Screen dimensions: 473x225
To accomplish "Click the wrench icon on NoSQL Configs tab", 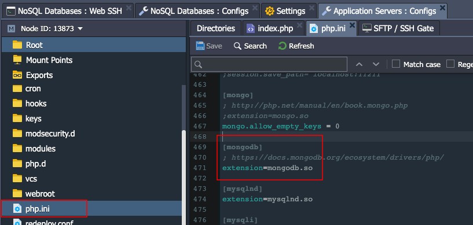I will (143, 11).
